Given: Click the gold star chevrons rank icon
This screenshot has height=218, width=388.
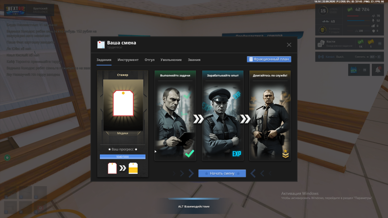Looking at the screenshot, I should 285,153.
